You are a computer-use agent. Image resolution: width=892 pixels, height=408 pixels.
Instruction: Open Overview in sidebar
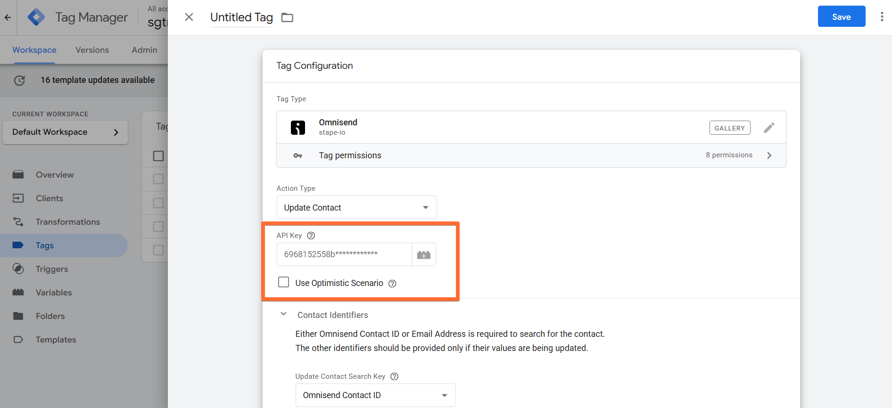point(55,175)
